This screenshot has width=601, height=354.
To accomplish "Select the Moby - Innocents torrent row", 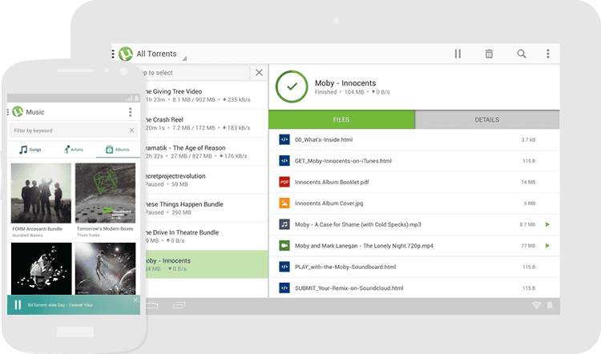I will coord(204,265).
